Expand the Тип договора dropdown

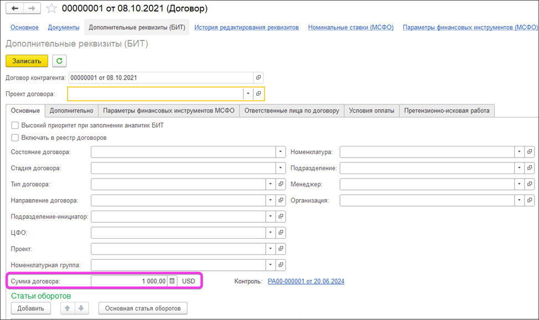coord(270,184)
